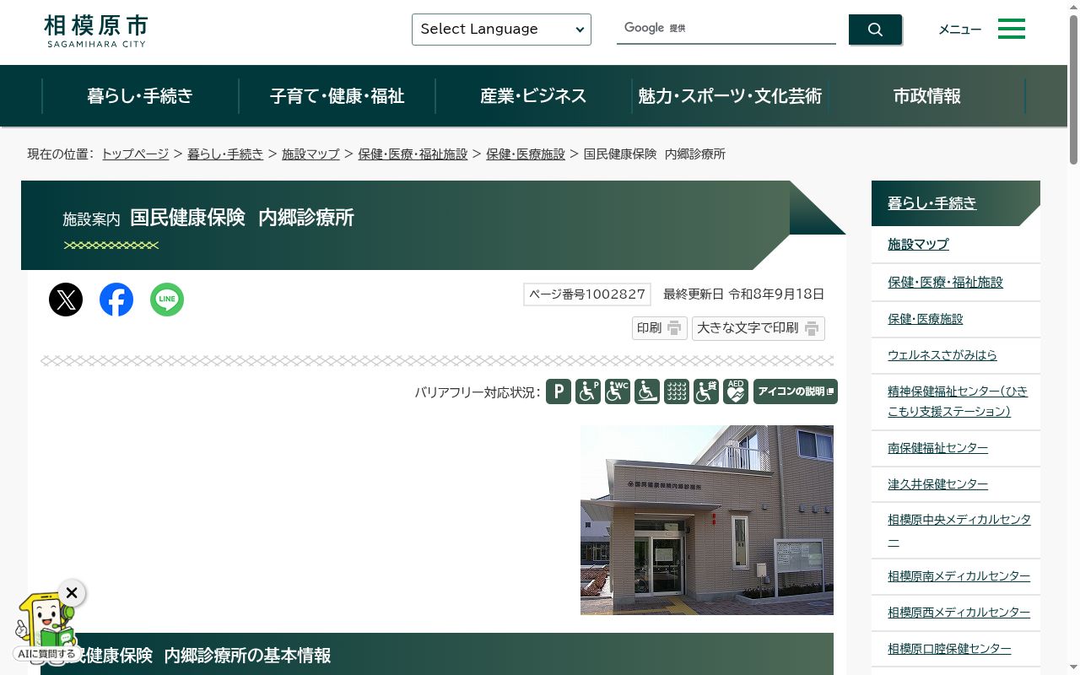Click the parking (P) barrier-free icon

coord(559,391)
